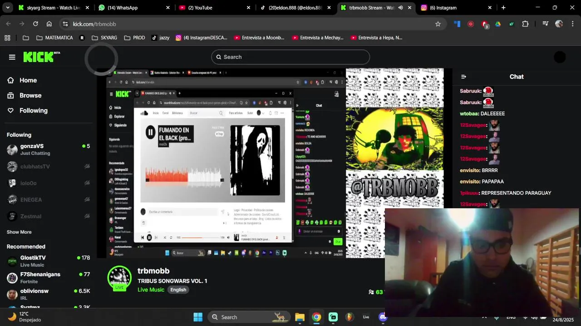The width and height of the screenshot is (581, 326).
Task: Mute the trbmobb tab audio icon
Action: click(x=400, y=8)
